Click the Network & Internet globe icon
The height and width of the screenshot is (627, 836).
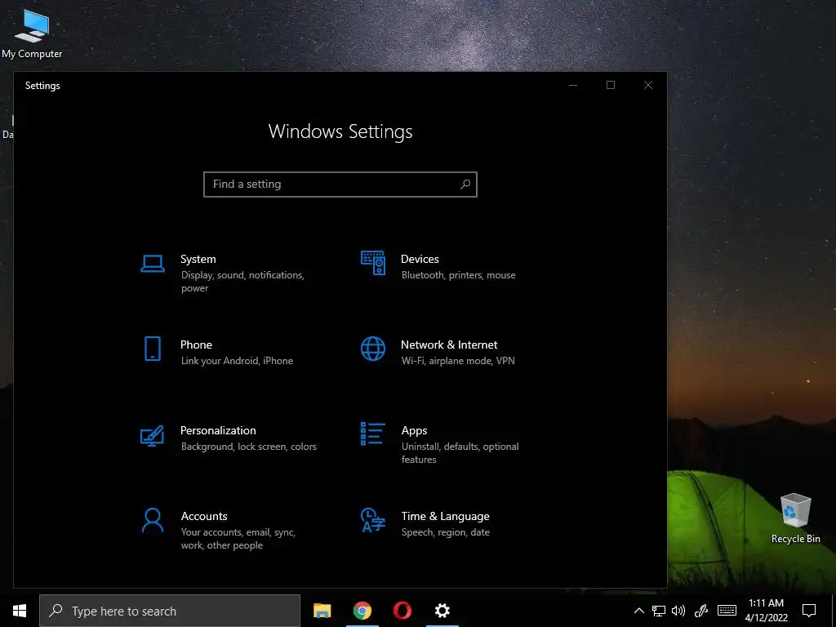coord(372,349)
